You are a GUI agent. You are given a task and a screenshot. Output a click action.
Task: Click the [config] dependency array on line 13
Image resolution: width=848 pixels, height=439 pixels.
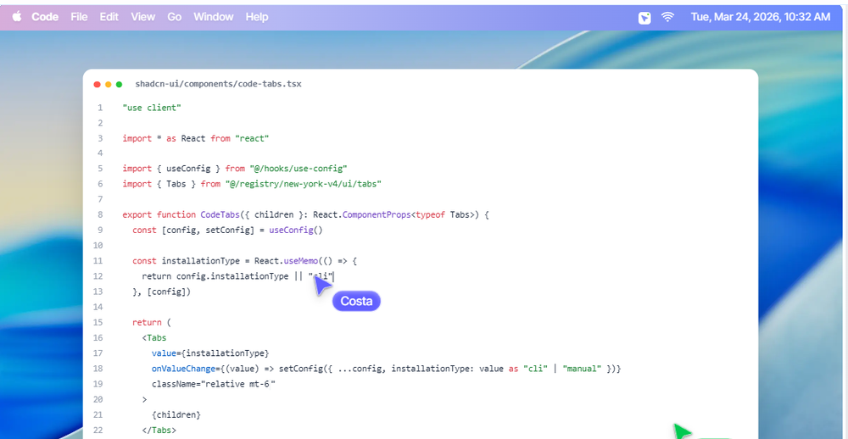point(166,292)
